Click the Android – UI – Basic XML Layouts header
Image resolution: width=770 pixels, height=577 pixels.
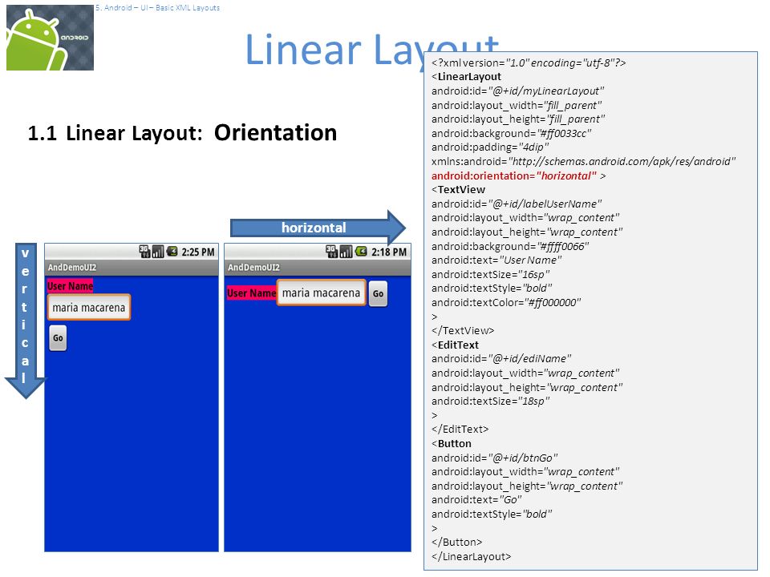pyautogui.click(x=158, y=8)
